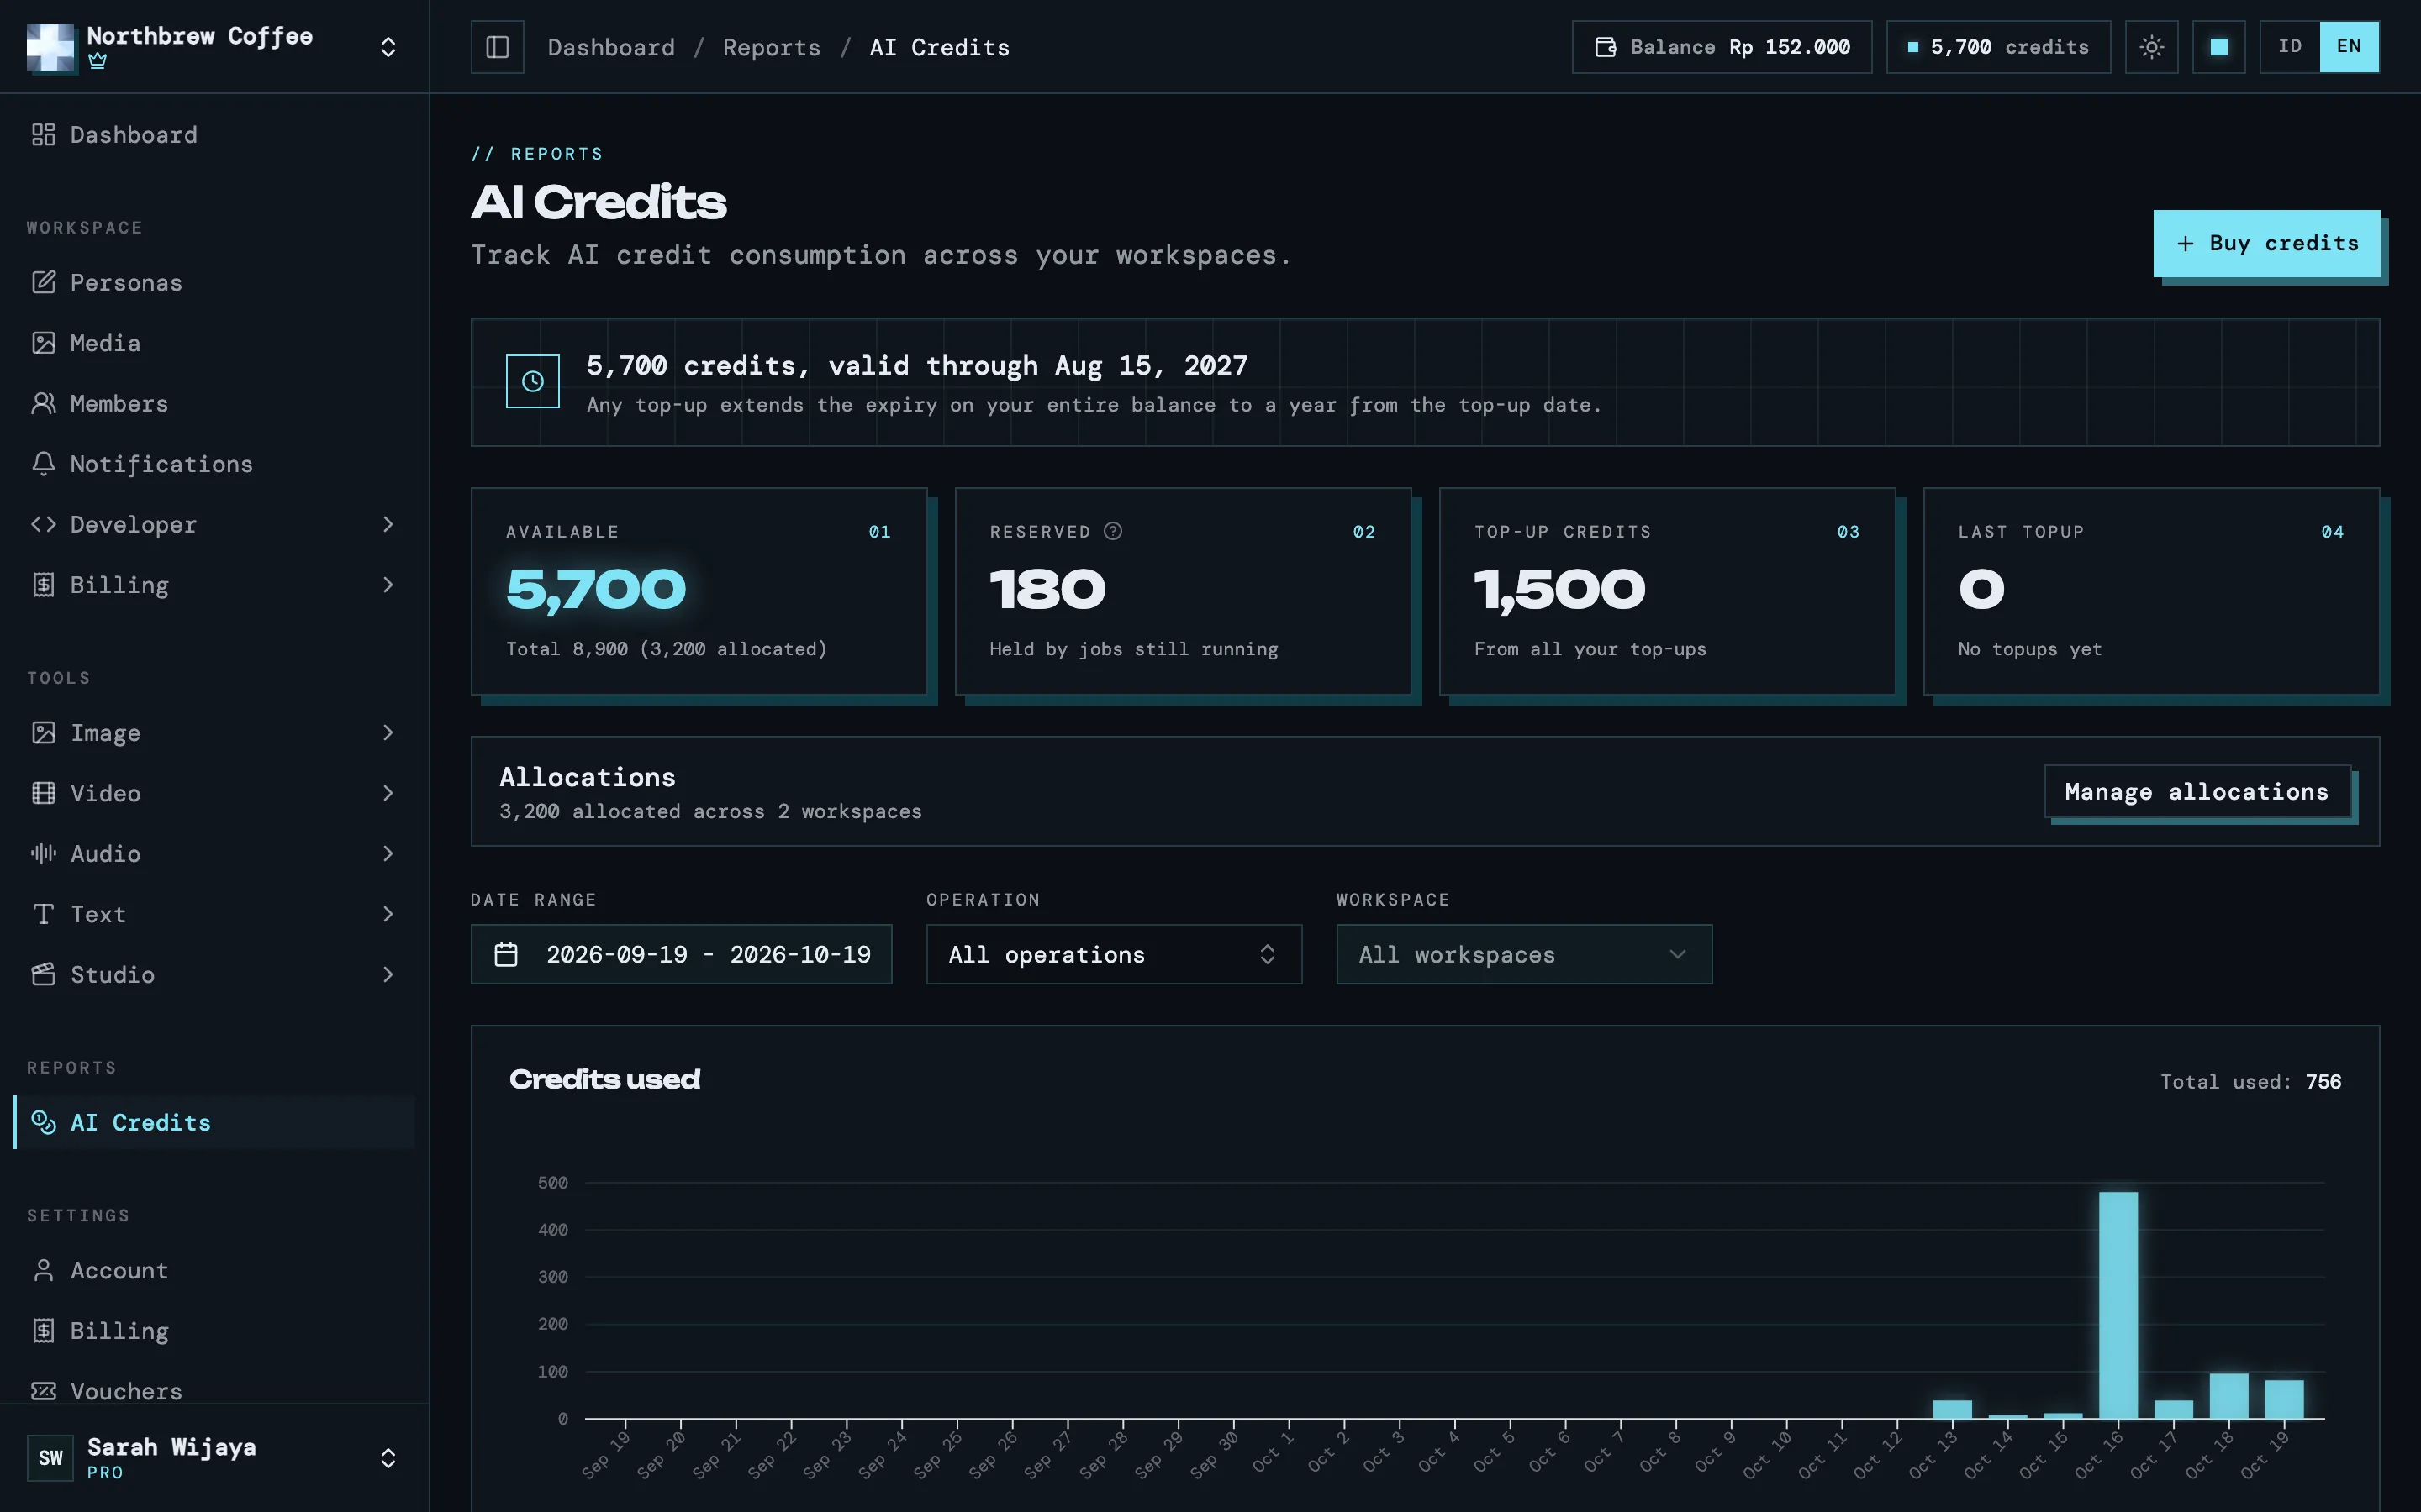The width and height of the screenshot is (2421, 1512).
Task: Click the cyan square theme icon
Action: (2219, 47)
